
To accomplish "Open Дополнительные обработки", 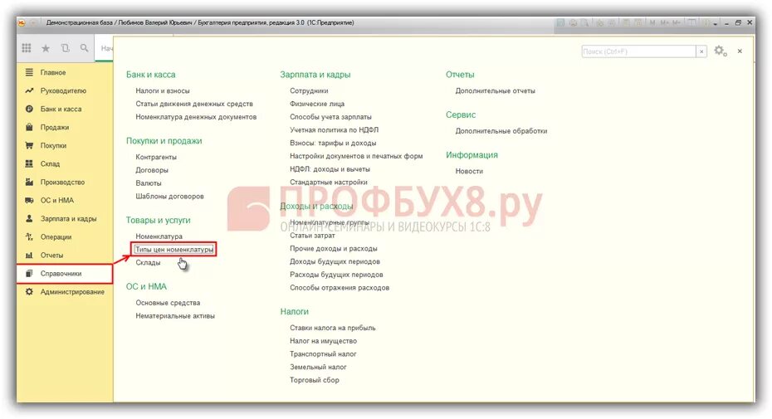I will (x=501, y=131).
